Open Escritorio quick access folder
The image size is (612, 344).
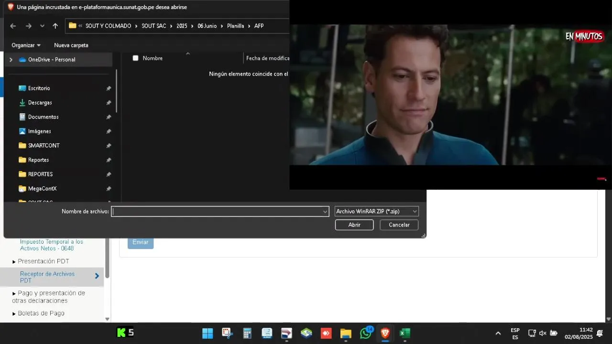tap(39, 88)
